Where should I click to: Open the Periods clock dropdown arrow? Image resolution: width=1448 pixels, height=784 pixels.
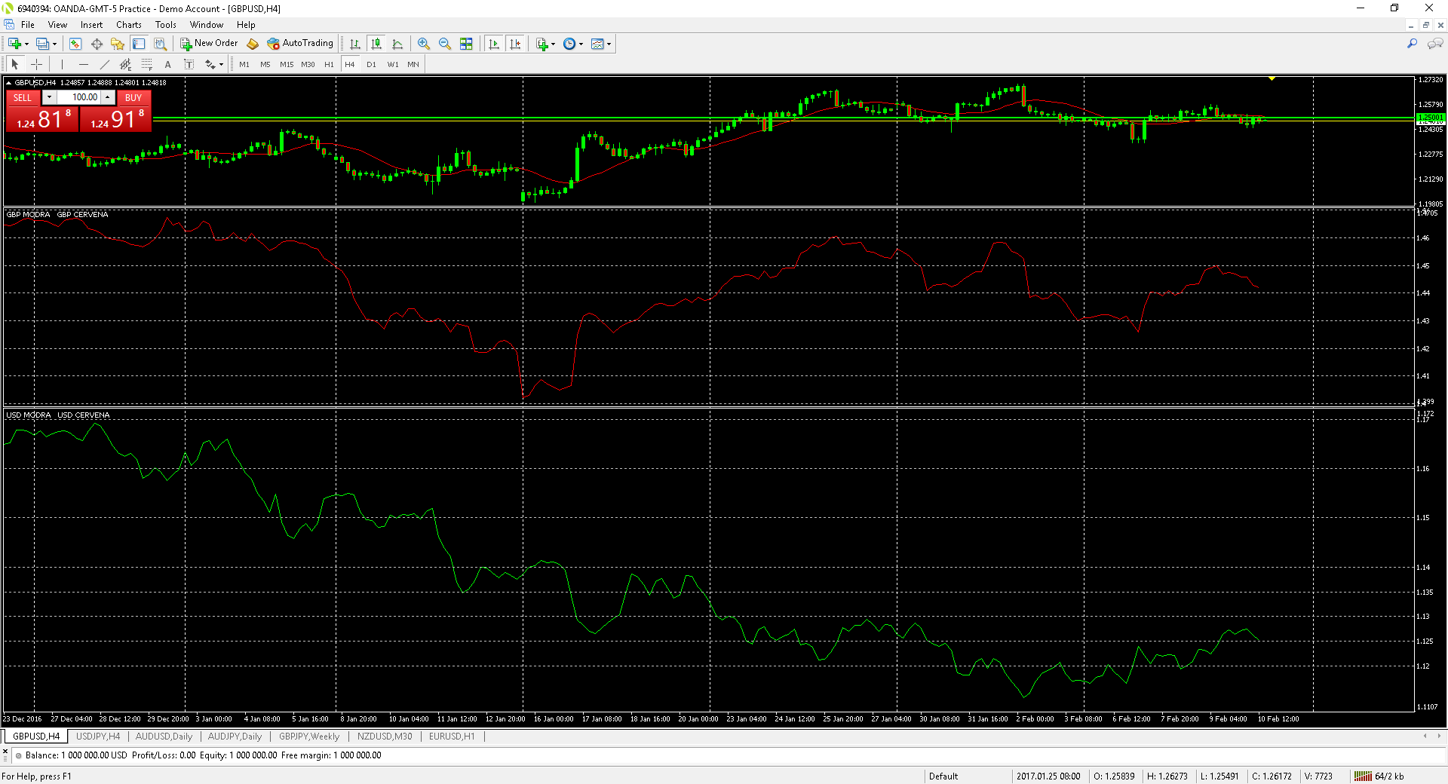coord(581,44)
